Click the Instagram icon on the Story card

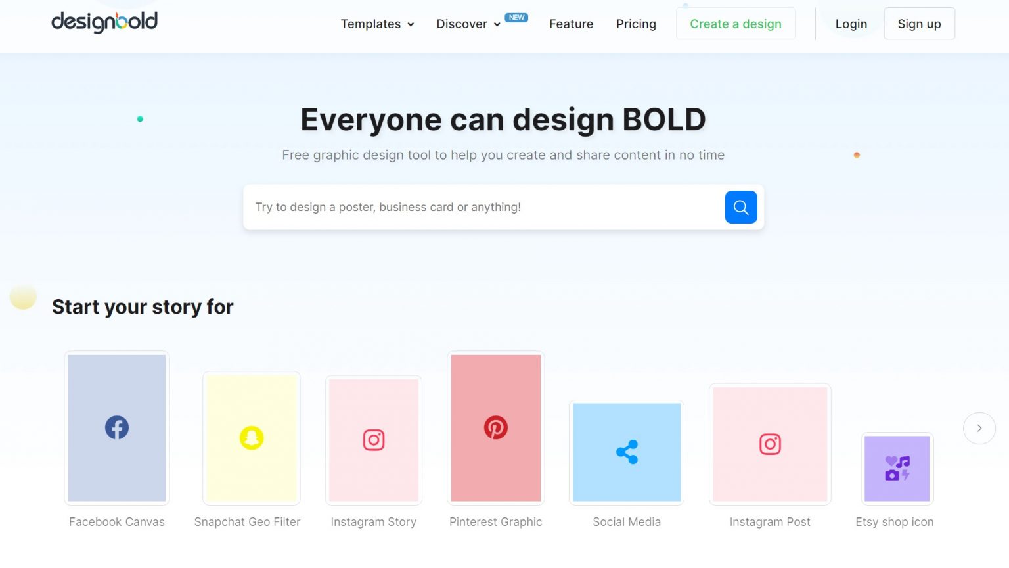pyautogui.click(x=374, y=440)
